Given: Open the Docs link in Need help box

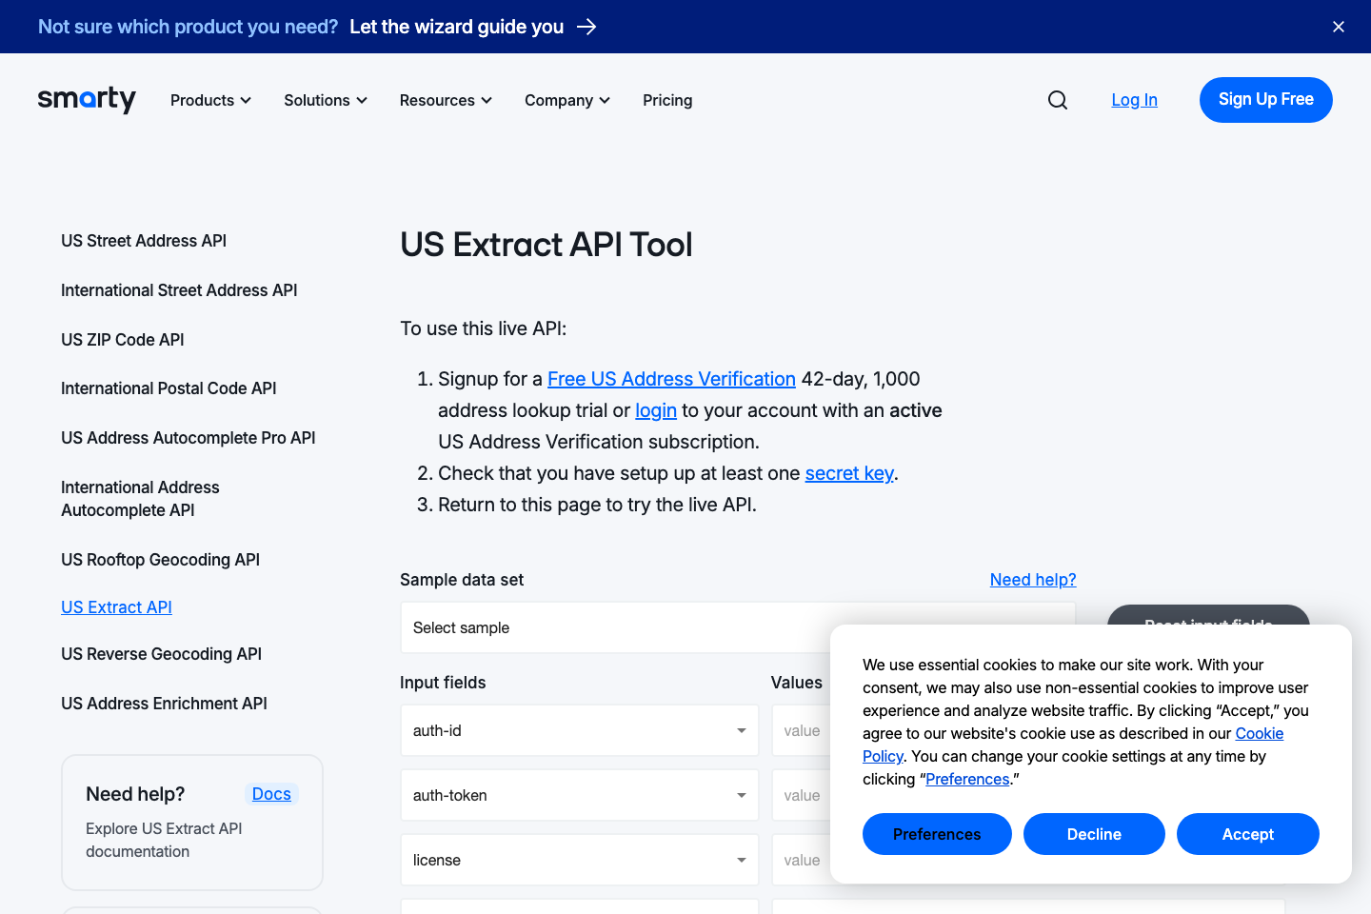Looking at the screenshot, I should (271, 793).
